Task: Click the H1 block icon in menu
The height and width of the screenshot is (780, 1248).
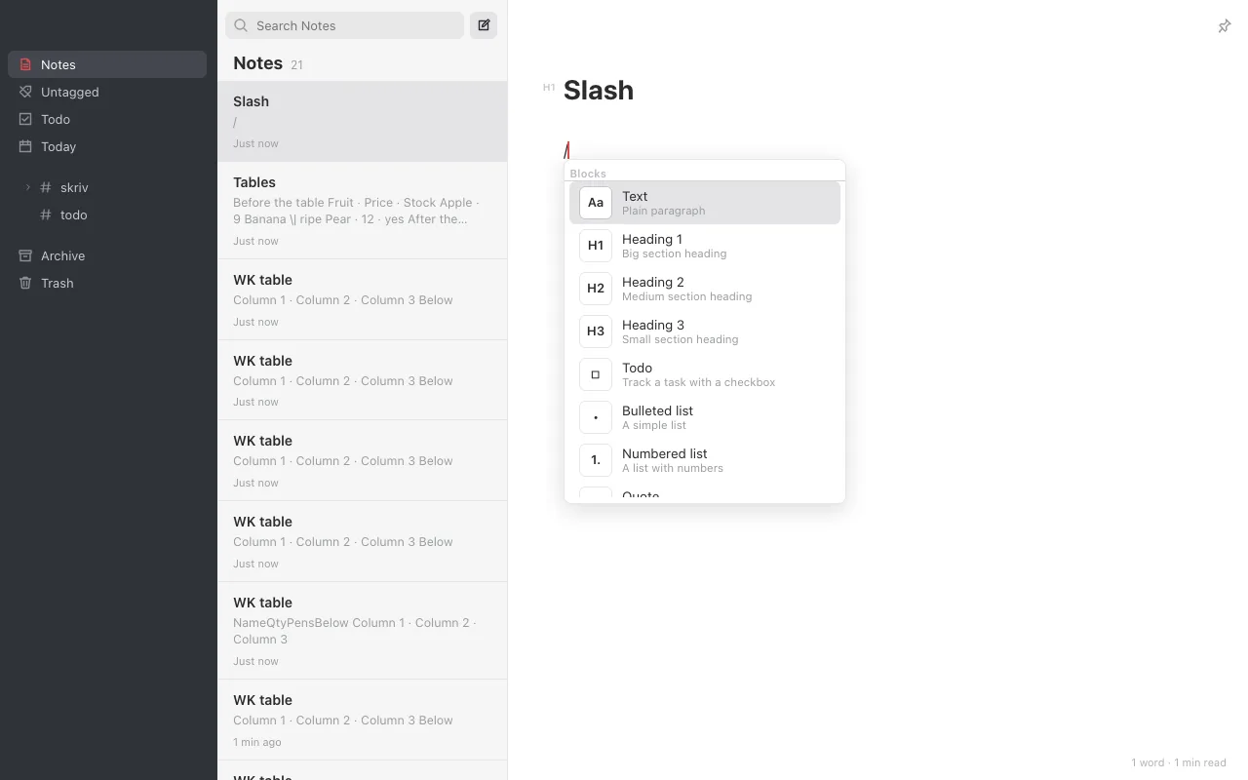Action: click(x=596, y=246)
